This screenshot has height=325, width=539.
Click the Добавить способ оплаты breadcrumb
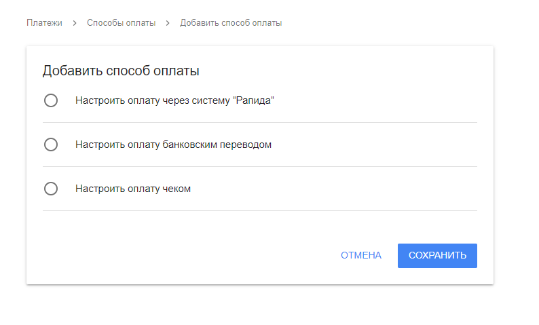tap(231, 23)
